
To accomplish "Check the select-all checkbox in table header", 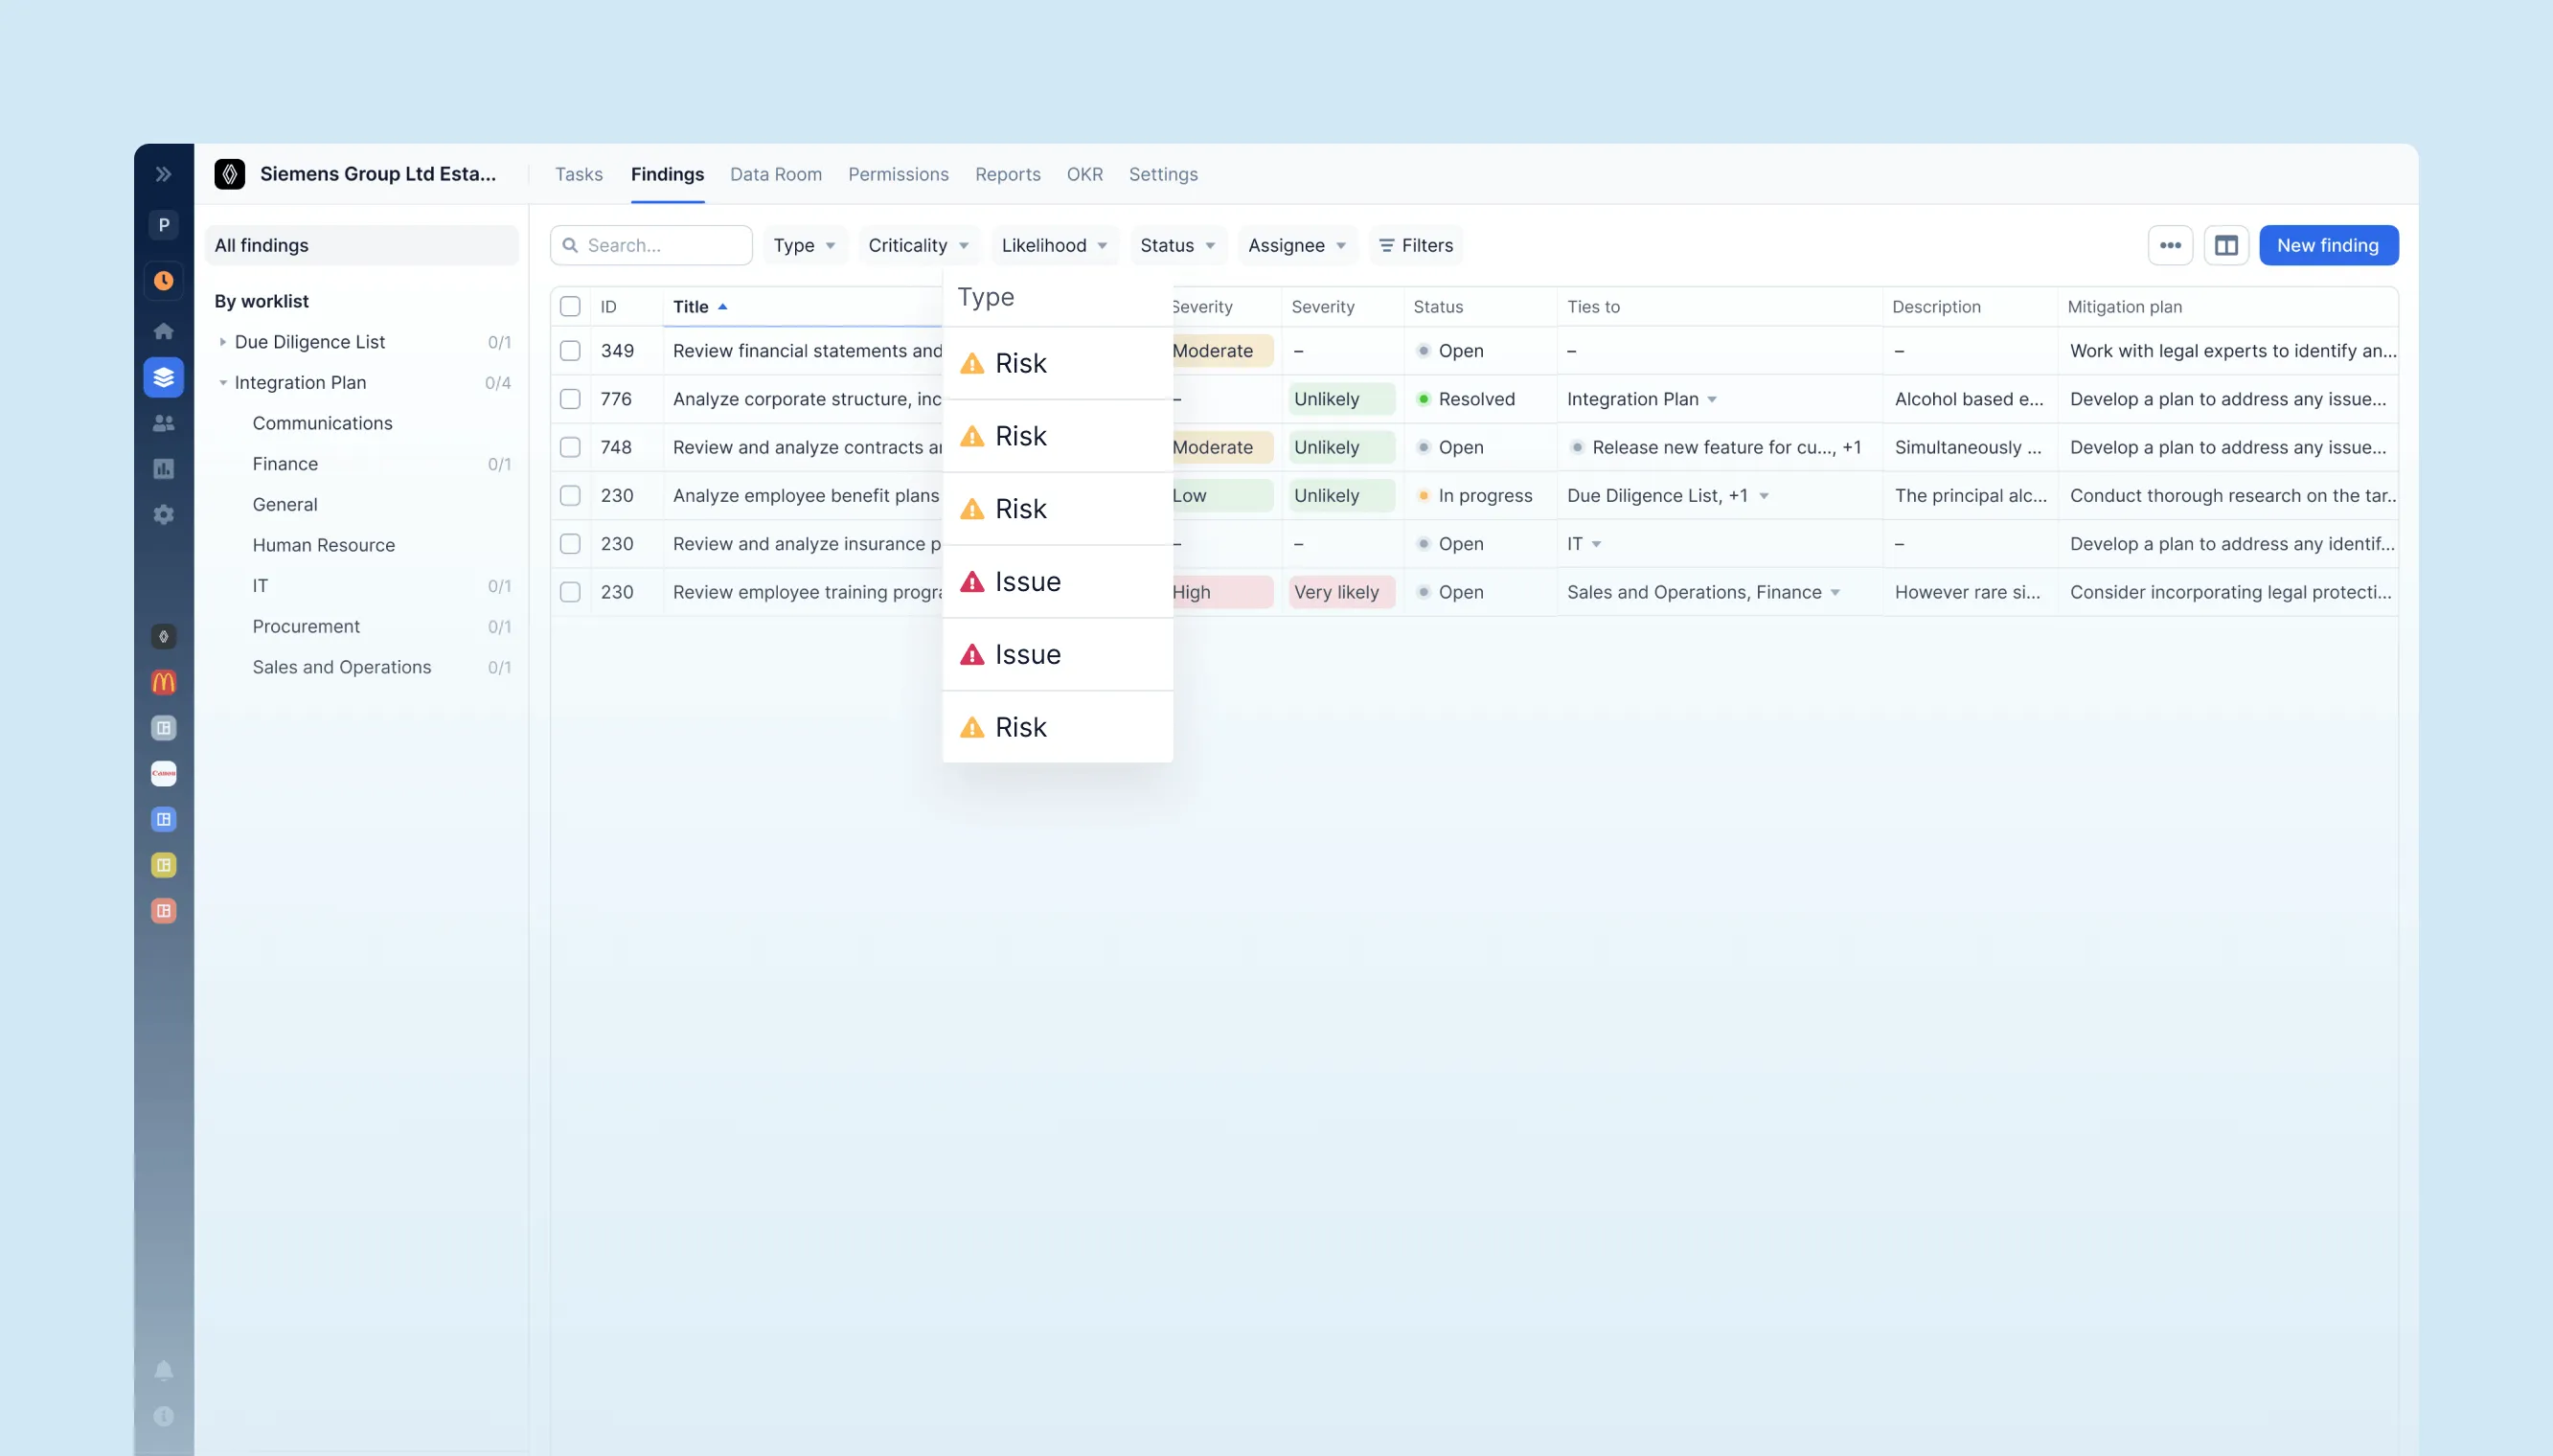I will point(571,306).
